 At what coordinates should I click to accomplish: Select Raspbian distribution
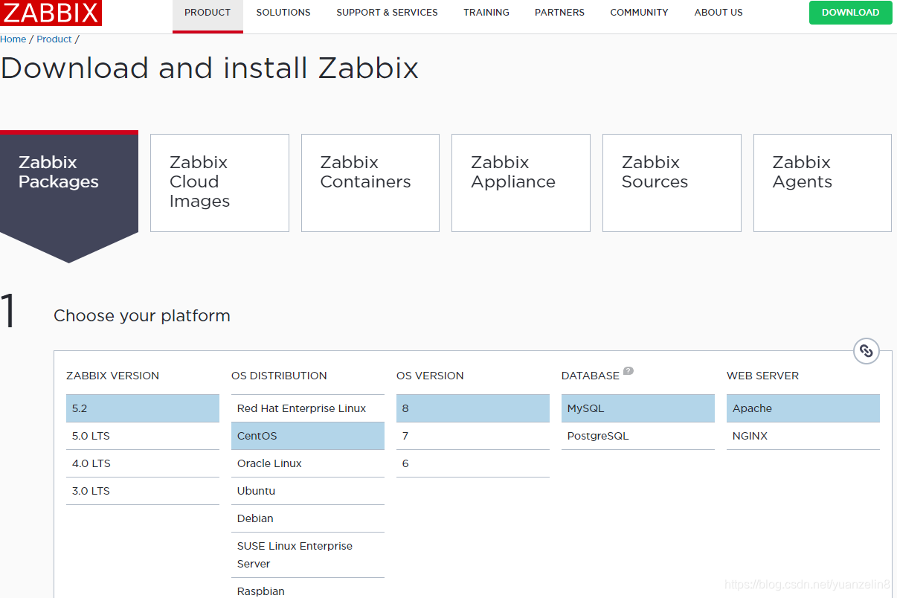[308, 588]
